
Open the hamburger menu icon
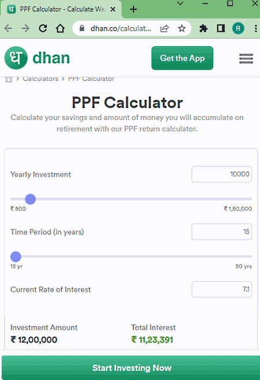[246, 58]
